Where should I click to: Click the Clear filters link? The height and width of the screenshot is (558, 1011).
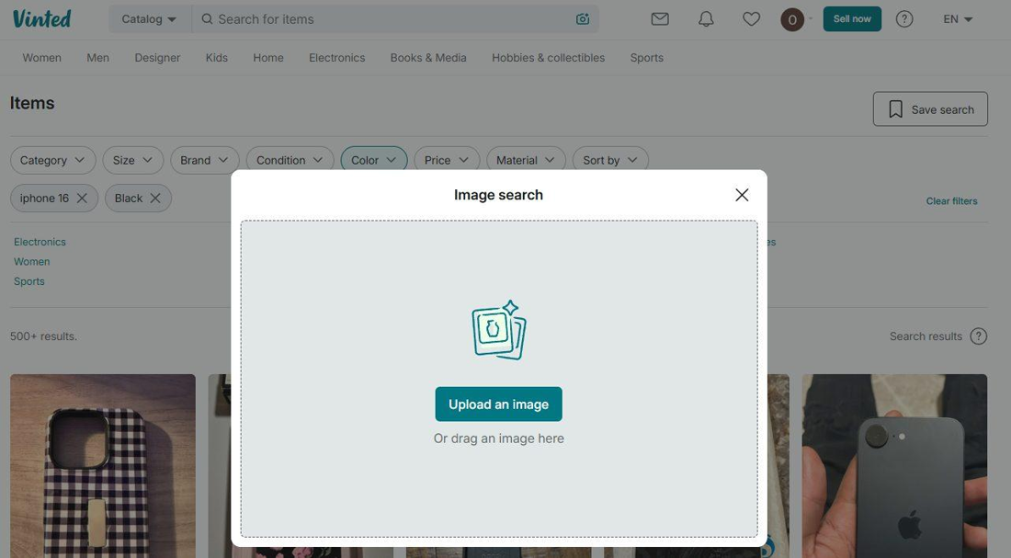(x=951, y=201)
